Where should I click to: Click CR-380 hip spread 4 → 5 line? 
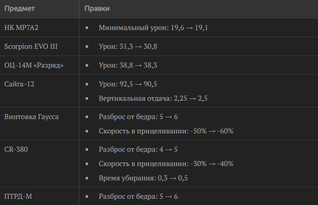click(138, 149)
